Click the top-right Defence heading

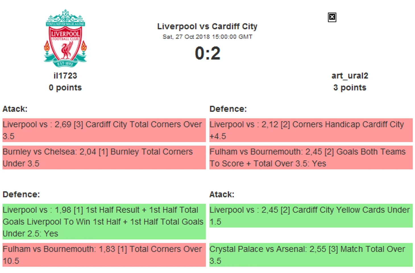(228, 109)
